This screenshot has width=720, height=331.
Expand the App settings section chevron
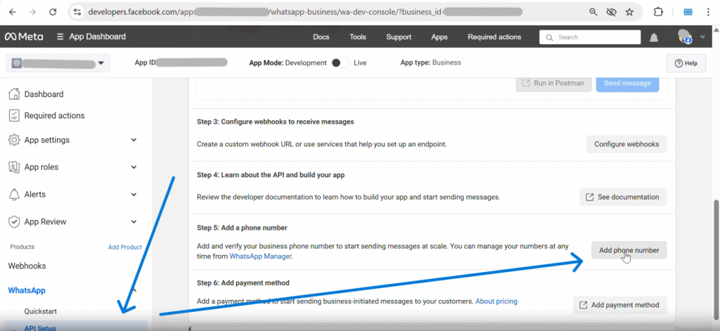click(134, 140)
